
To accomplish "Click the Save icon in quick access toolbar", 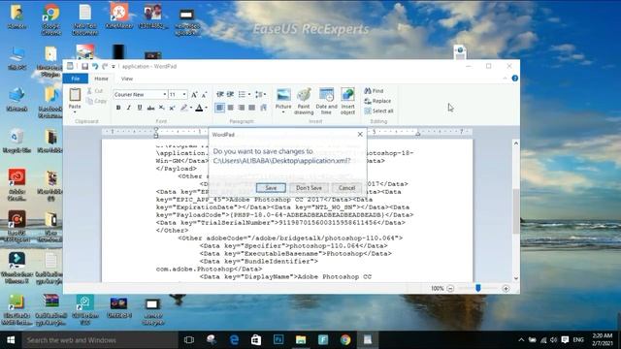I will tap(84, 67).
